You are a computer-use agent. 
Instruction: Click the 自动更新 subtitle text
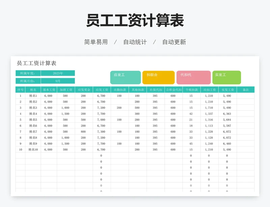pos(174,42)
